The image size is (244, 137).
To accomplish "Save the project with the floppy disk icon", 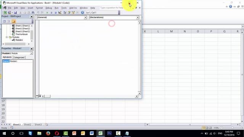I will pyautogui.click(x=15, y=13).
